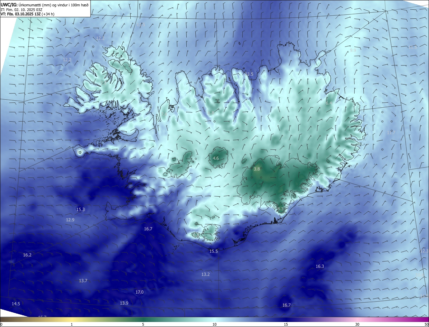
Task: Click the 15.3 value off the west coast
Action: pos(80,209)
